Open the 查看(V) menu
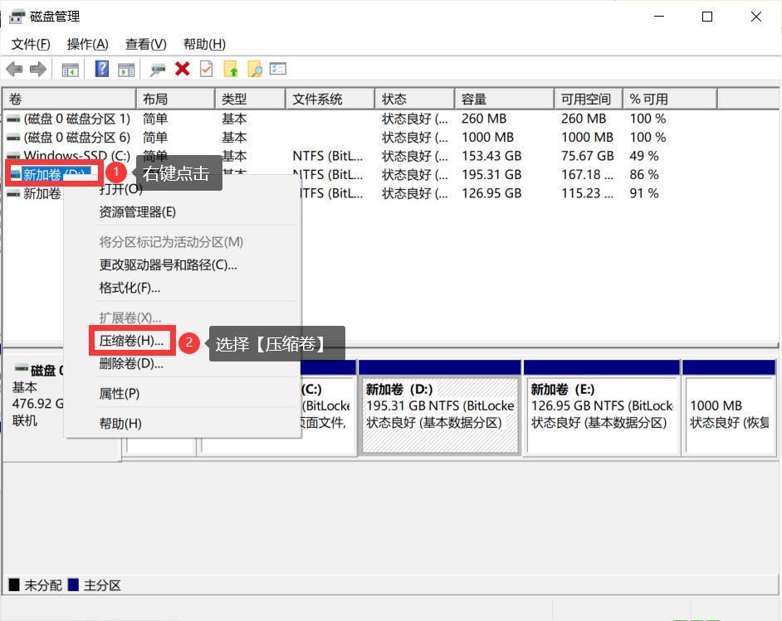This screenshot has width=782, height=621. [144, 44]
